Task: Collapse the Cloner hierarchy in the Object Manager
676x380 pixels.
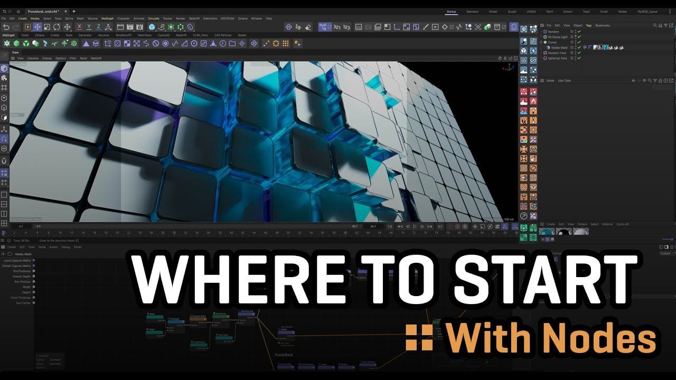Action: [x=541, y=42]
